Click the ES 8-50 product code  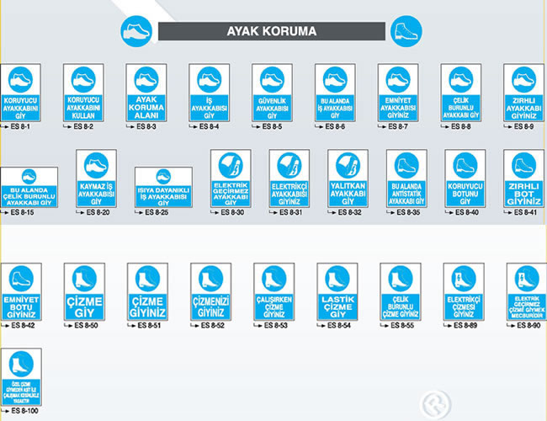[86, 325]
